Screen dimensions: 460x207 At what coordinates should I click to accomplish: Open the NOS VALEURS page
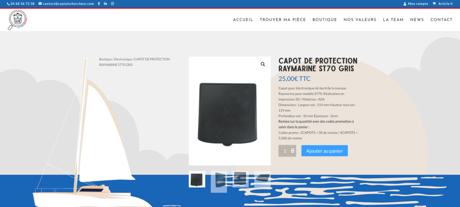[x=360, y=20]
